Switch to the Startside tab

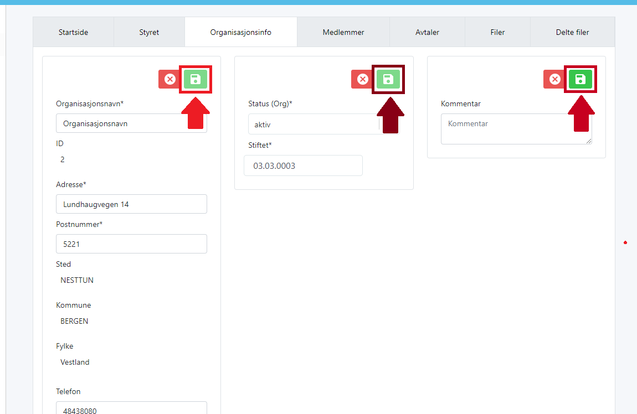(73, 32)
